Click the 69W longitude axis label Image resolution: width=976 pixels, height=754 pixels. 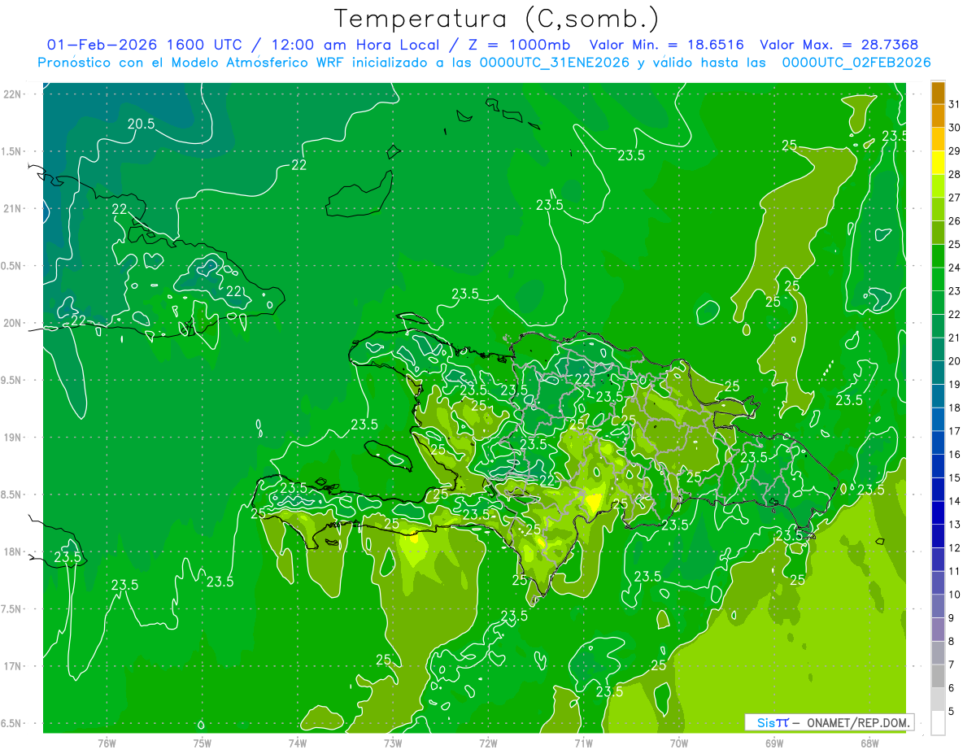pos(773,743)
